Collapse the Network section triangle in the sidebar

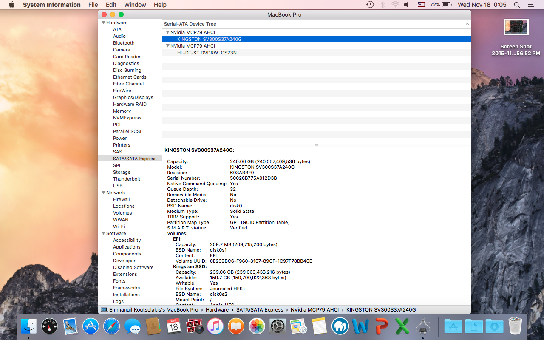(x=103, y=193)
